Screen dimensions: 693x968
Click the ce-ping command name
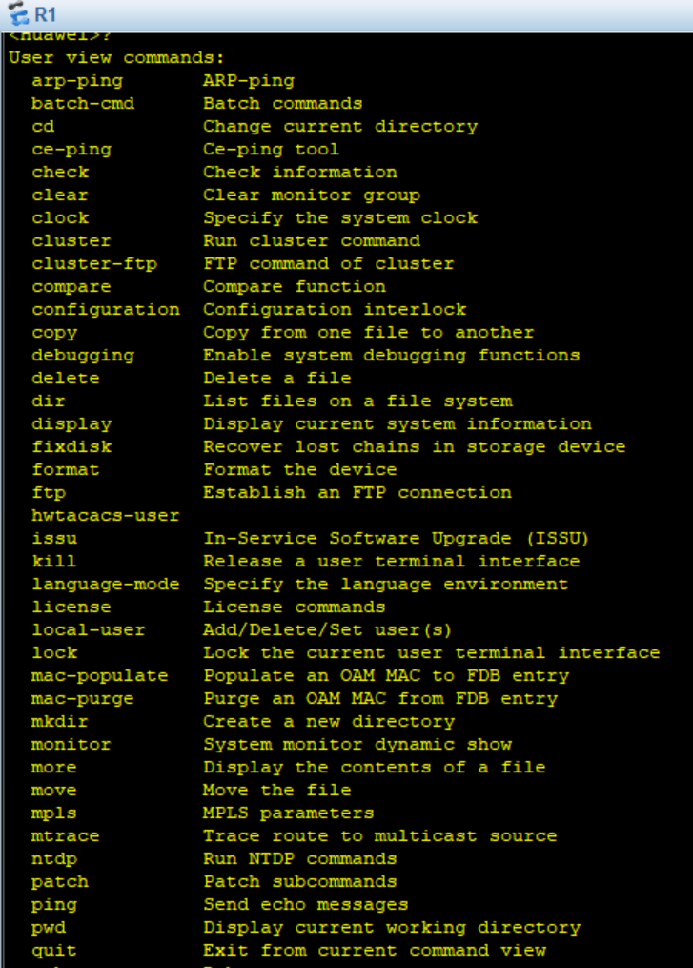pyautogui.click(x=71, y=150)
